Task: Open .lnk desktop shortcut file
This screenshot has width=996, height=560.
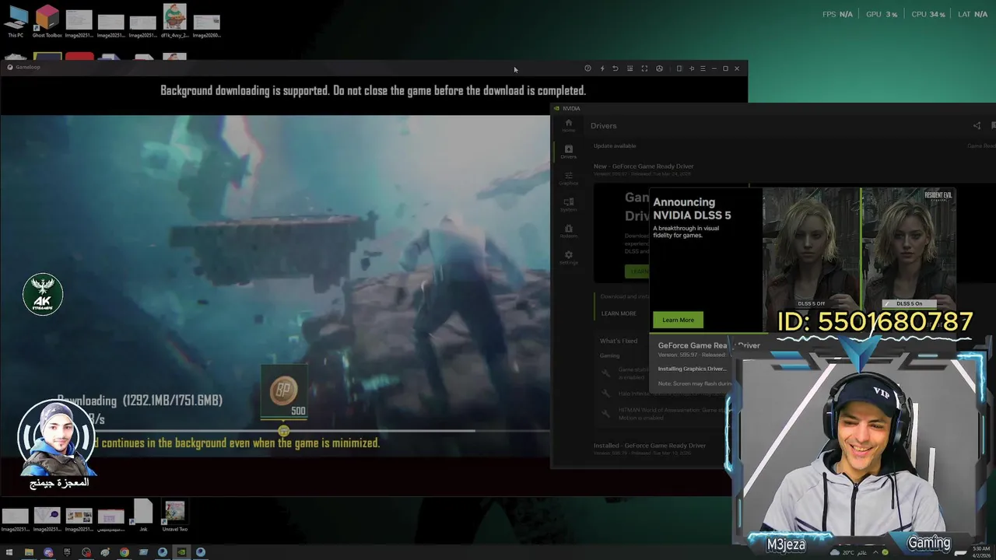Action: [x=143, y=516]
